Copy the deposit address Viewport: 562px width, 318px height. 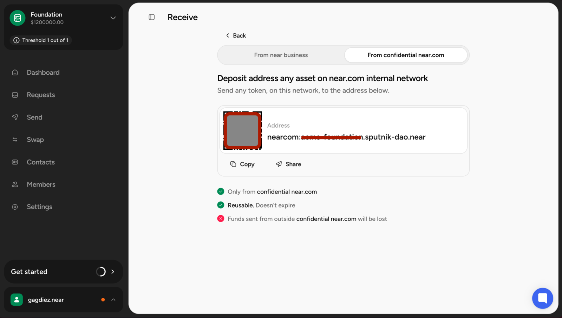coord(242,164)
